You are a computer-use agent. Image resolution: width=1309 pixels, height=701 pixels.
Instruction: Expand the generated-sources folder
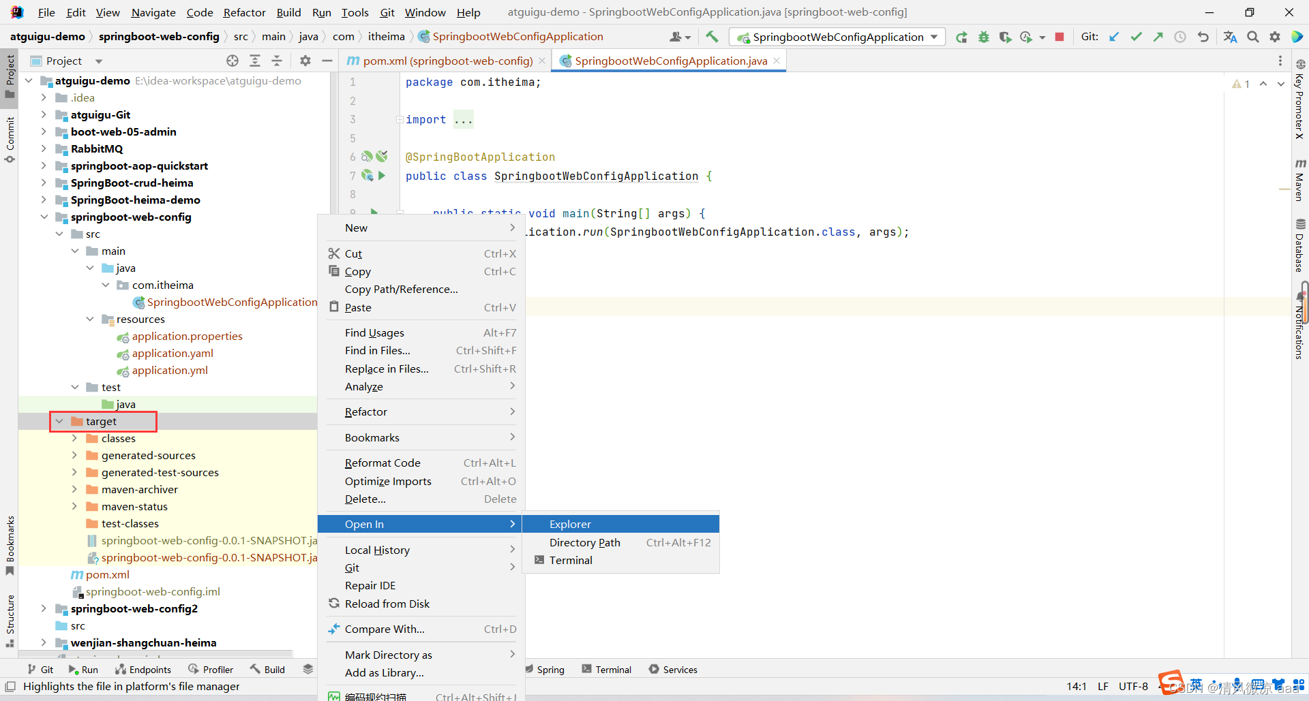75,455
